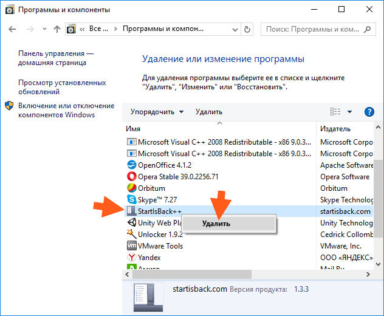Viewport: 384px width, 316px height.
Task: Click publisher 'VMware, Inc.' cell
Action: (341, 246)
